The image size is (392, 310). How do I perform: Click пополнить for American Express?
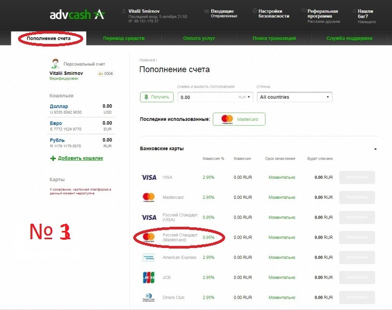(x=357, y=257)
